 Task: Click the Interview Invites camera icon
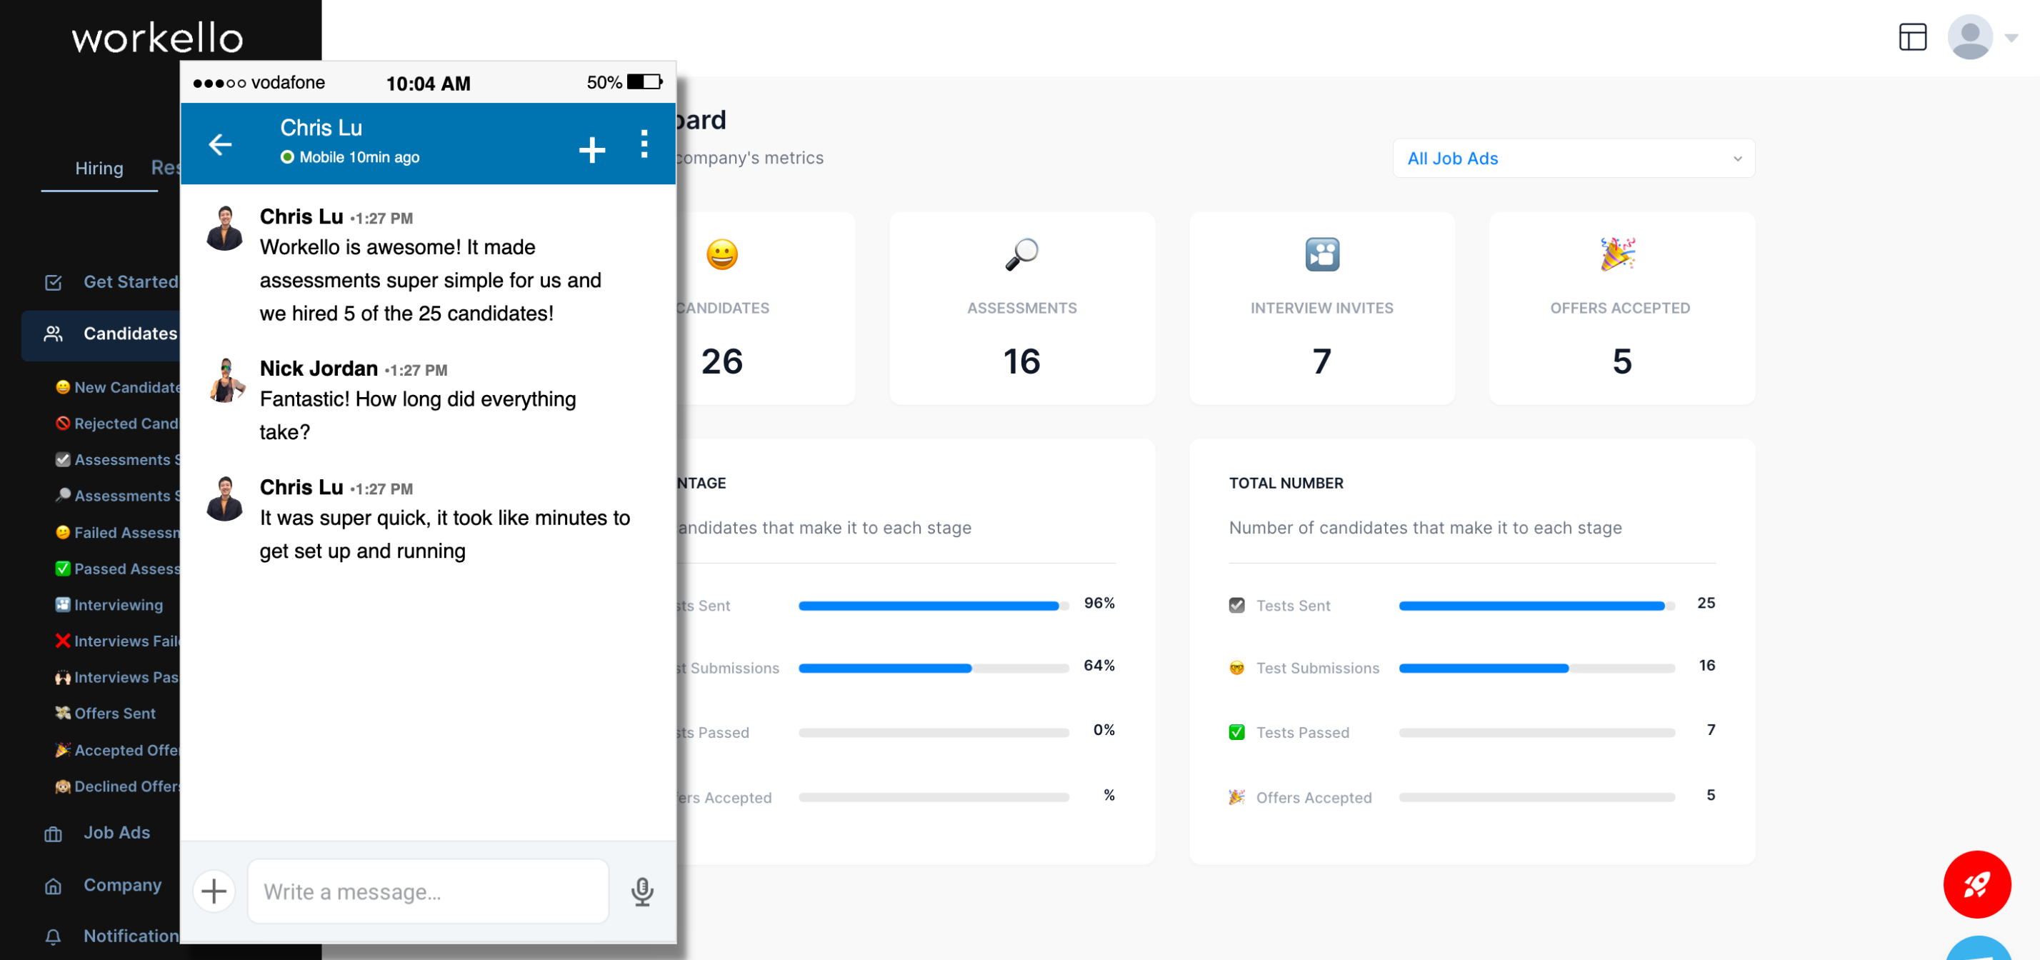pos(1321,254)
